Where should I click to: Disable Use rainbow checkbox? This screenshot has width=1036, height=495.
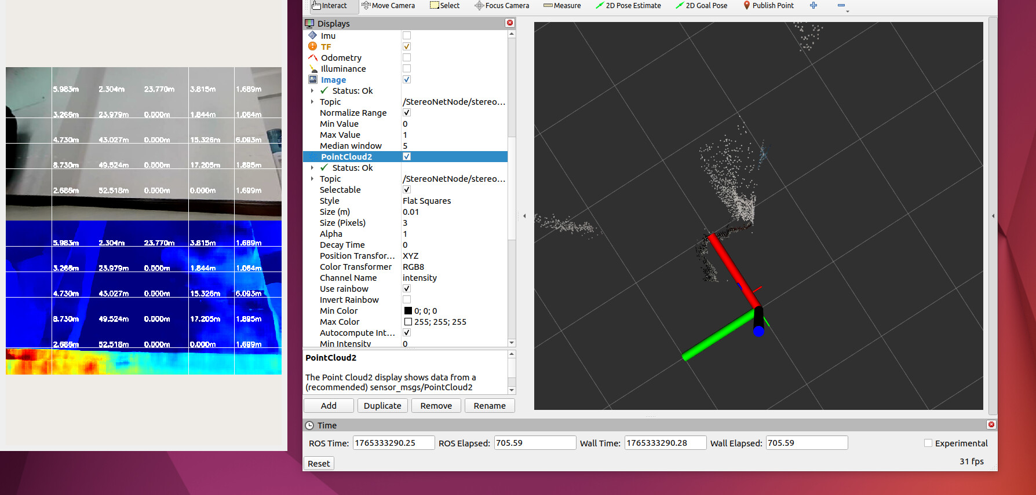pyautogui.click(x=407, y=288)
